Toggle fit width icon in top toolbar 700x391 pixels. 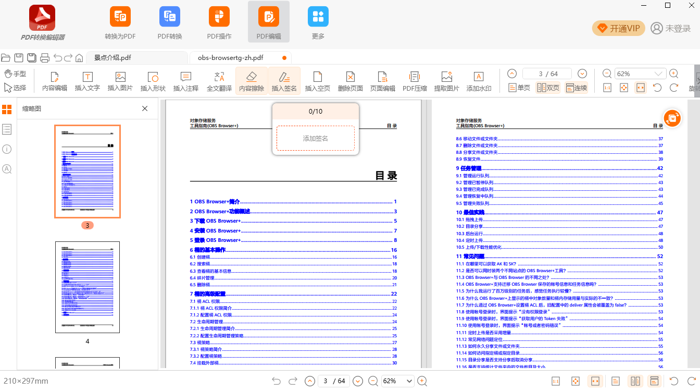tap(641, 88)
